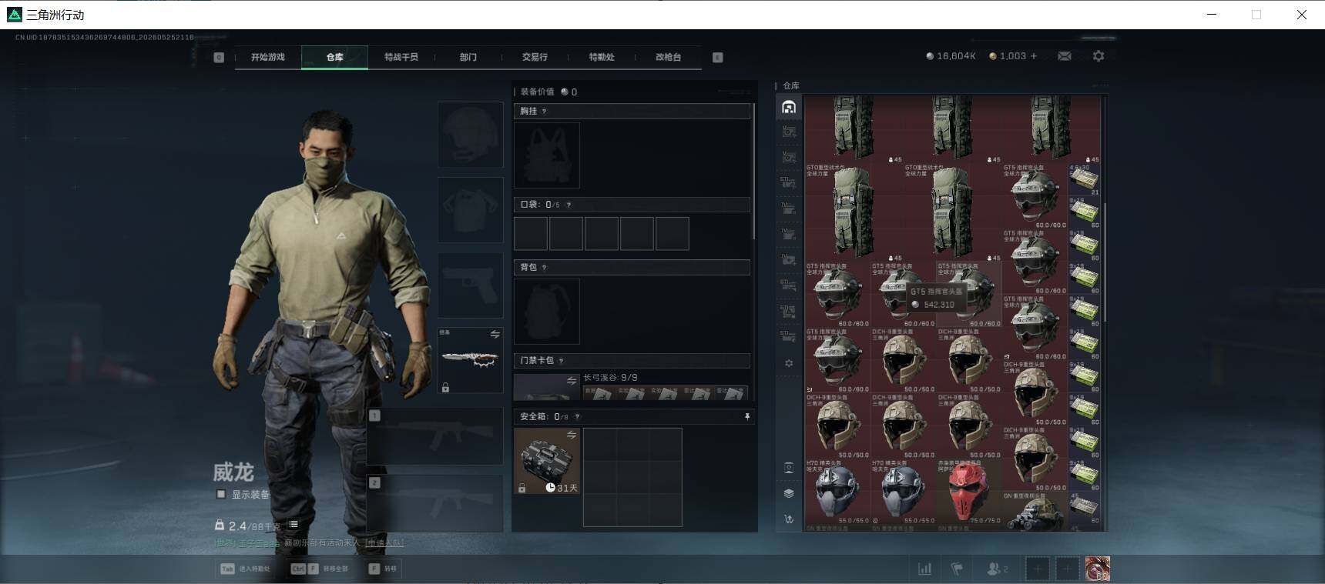Select the equipped melee knife slot
The image size is (1325, 584).
[471, 361]
